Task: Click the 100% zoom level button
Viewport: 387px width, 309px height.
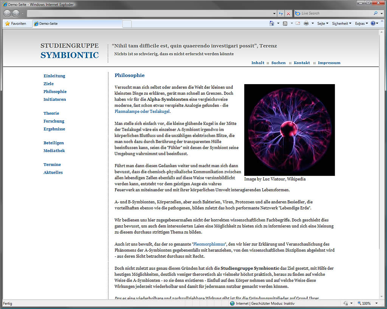Action: [364, 303]
